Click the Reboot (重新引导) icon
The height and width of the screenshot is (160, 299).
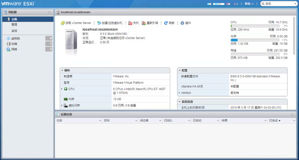(144, 23)
